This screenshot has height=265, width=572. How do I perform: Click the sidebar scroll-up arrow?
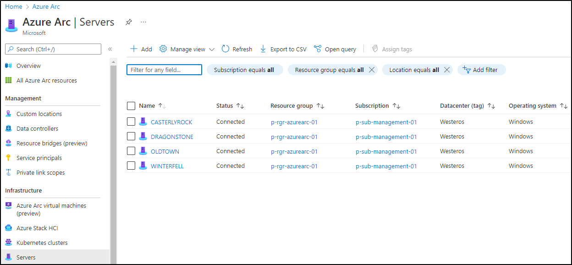[x=113, y=61]
